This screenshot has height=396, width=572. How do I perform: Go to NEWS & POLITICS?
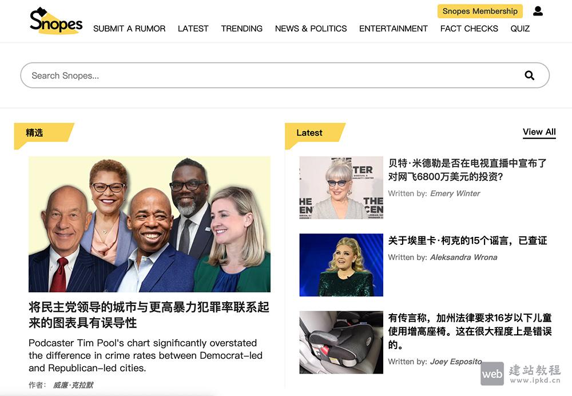click(311, 29)
